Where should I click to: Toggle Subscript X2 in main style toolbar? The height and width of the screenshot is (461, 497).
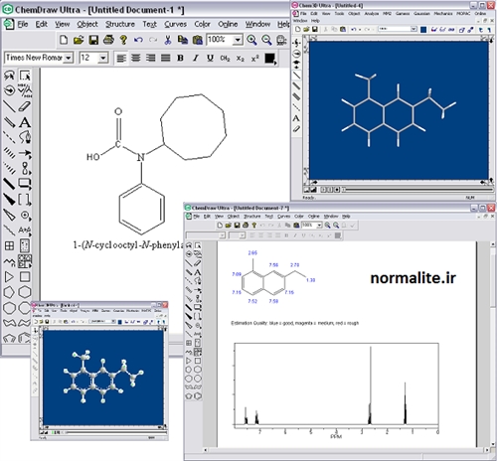241,58
